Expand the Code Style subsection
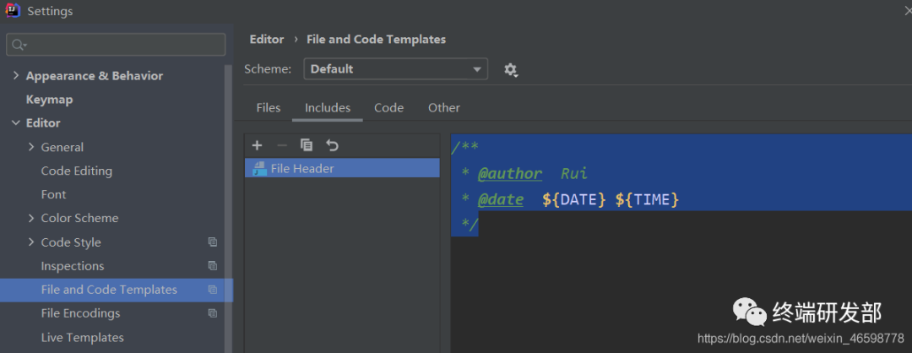This screenshot has height=353, width=912. coord(31,242)
